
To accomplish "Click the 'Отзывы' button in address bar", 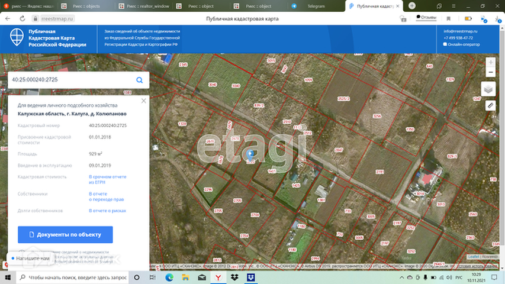I will pos(426,17).
